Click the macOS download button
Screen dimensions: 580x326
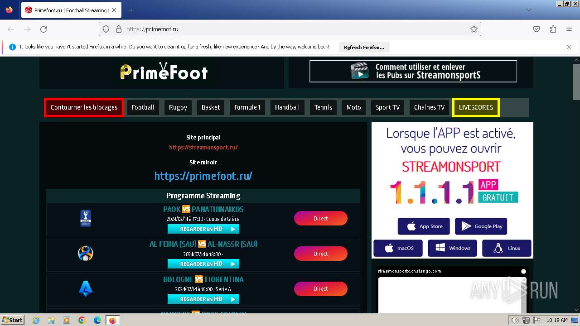[x=398, y=248]
